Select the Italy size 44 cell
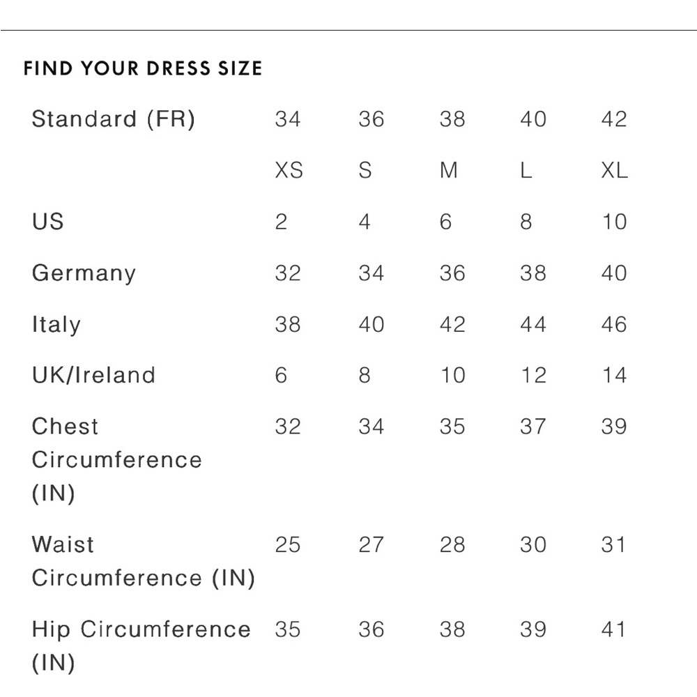The image size is (697, 697). 533,325
